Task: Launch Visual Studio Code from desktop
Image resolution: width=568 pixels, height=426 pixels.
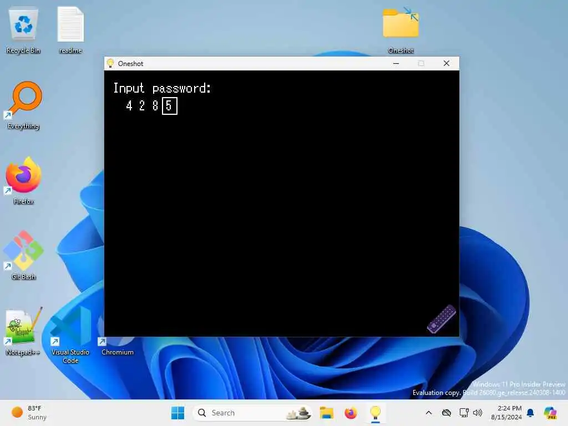Action: (70, 336)
